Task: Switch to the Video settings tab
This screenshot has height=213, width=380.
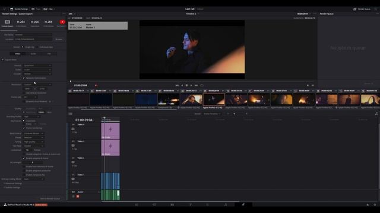Action: click(x=17, y=54)
